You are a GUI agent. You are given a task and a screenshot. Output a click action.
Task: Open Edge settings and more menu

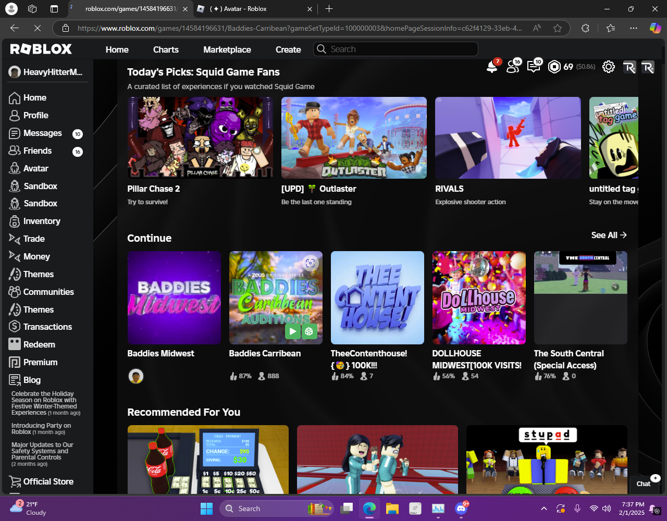[633, 28]
